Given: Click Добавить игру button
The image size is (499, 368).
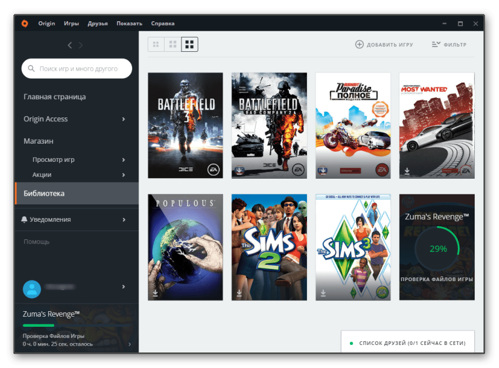Looking at the screenshot, I should [x=384, y=44].
